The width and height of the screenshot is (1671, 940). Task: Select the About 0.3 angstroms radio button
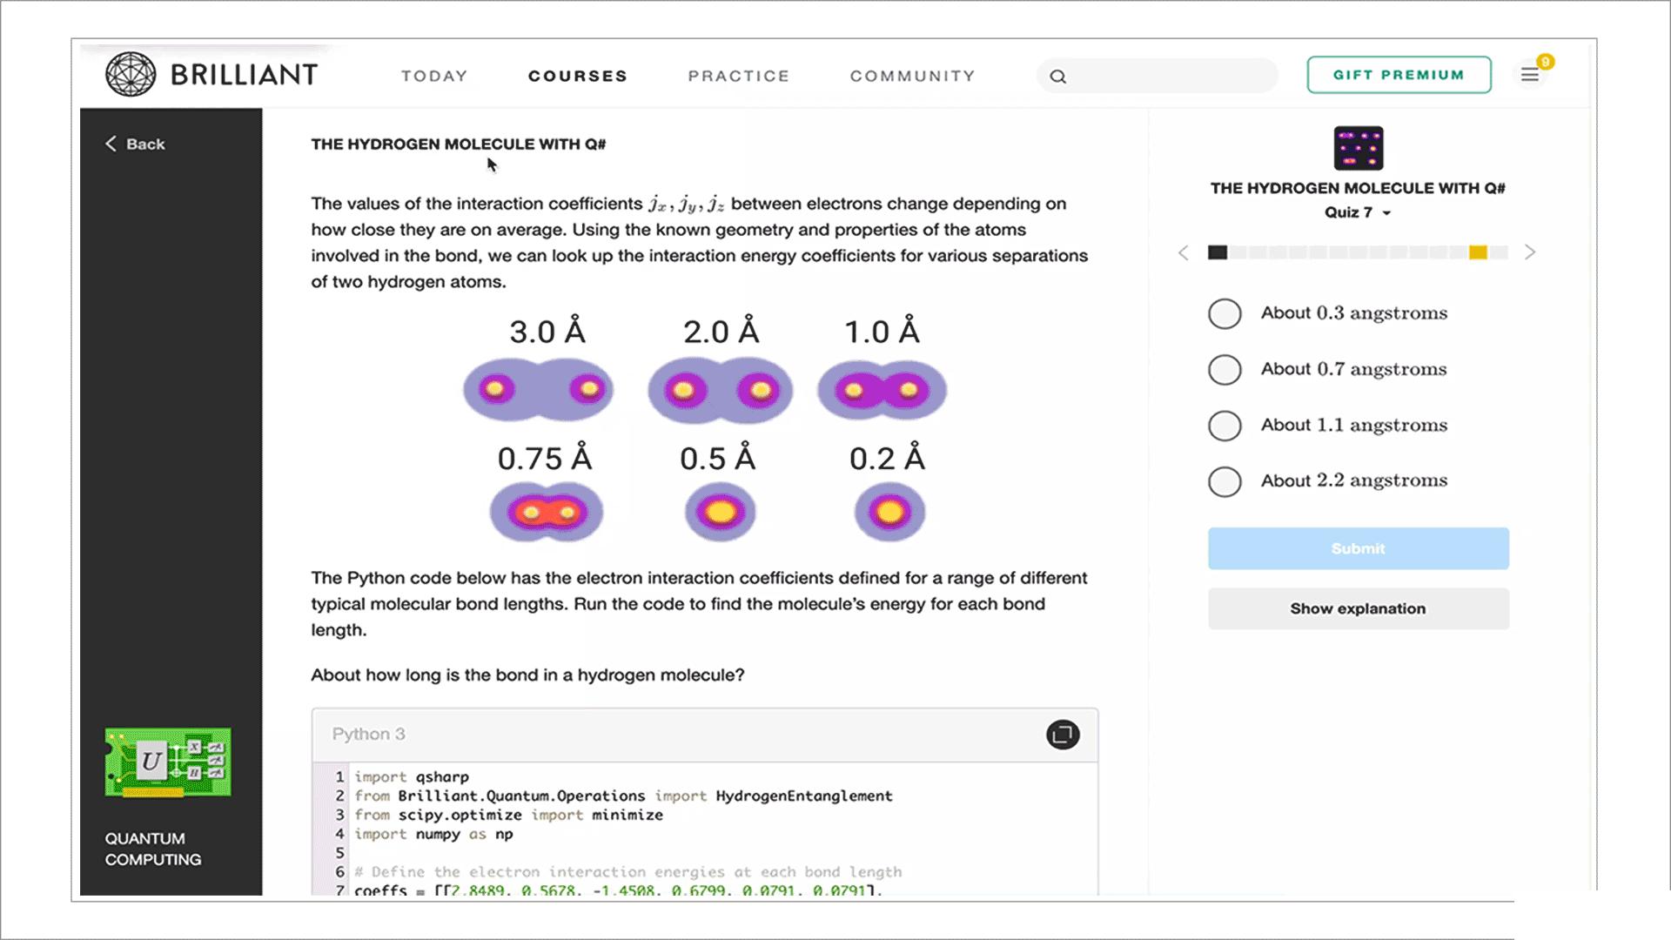(1224, 312)
